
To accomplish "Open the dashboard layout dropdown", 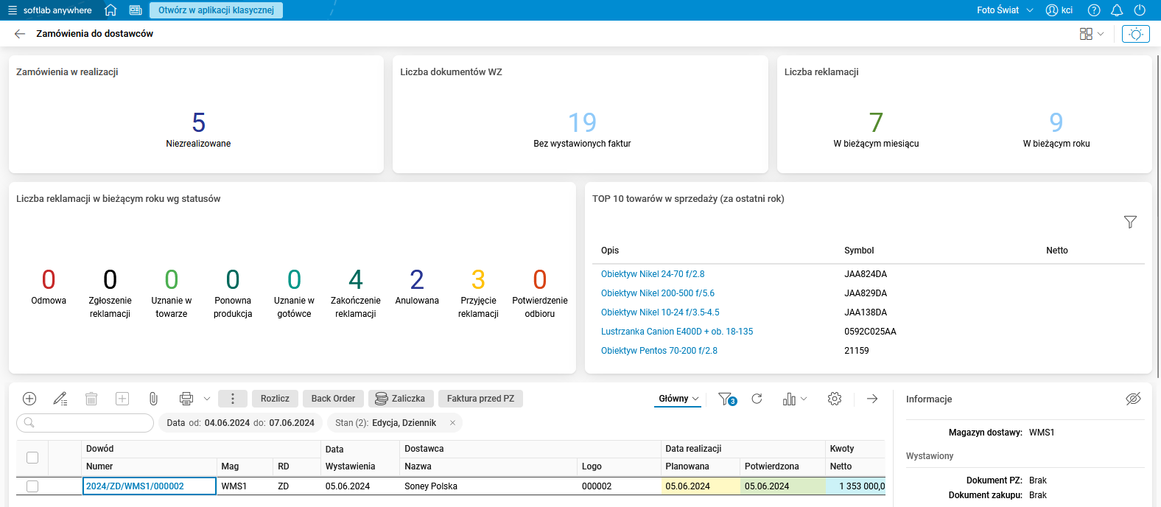I will [x=1092, y=34].
